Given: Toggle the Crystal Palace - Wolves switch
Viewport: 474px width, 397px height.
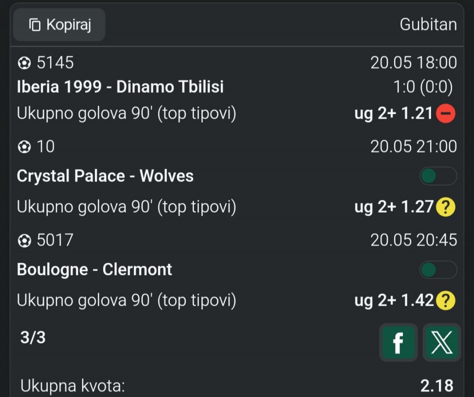Looking at the screenshot, I should 438,176.
